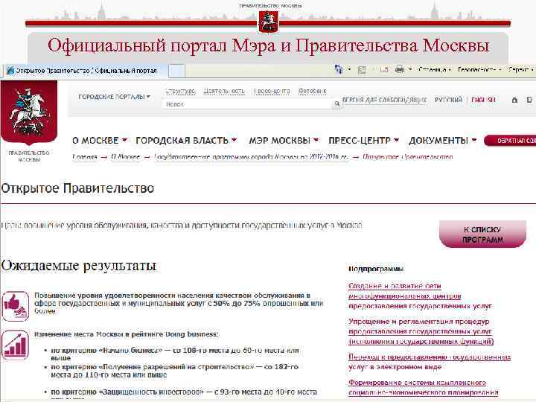Open the print options dropdown arrow
Screen dimensions: 536x402
point(409,69)
